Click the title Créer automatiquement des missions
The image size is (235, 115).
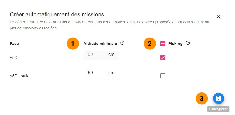57,14
